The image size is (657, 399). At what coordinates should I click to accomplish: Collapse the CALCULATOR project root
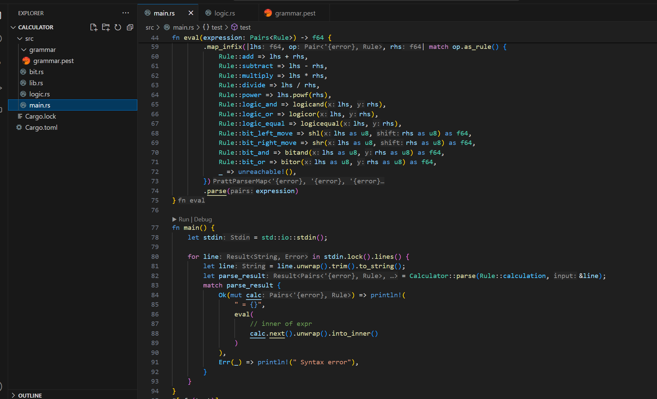pyautogui.click(x=13, y=27)
